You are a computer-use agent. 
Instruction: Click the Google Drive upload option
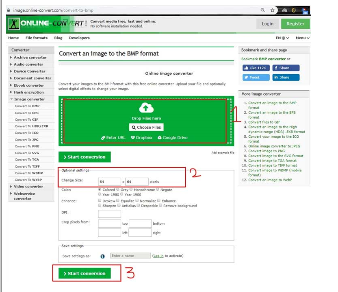tap(172, 138)
